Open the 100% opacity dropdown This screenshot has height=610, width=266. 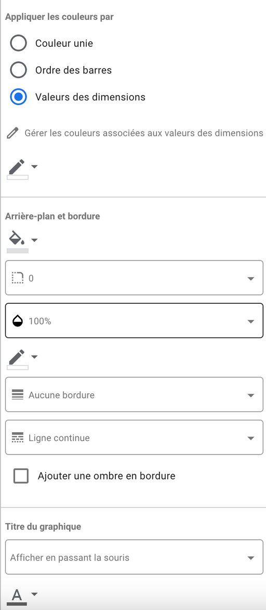click(134, 320)
